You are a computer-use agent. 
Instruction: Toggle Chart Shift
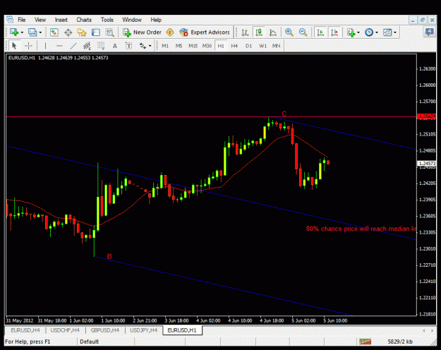[x=334, y=32]
